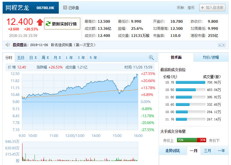Click the volume bar for price 10.60
This screenshot has height=165, width=231.
coord(191,104)
